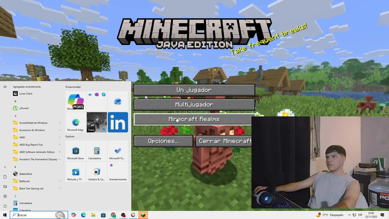
Task: Open the notification center icon
Action: [x=382, y=215]
